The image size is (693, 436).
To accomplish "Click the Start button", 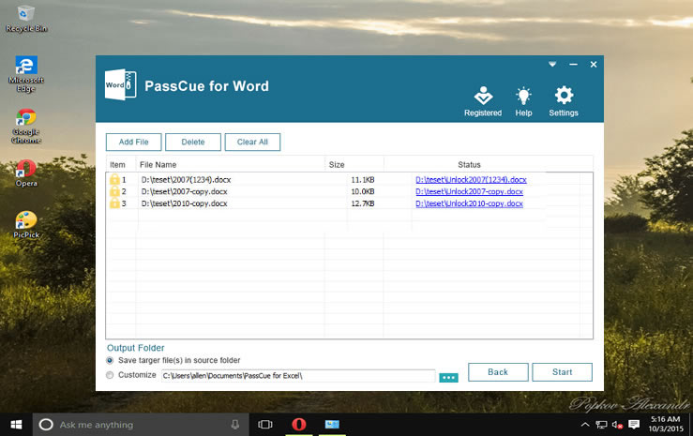I will pyautogui.click(x=562, y=372).
